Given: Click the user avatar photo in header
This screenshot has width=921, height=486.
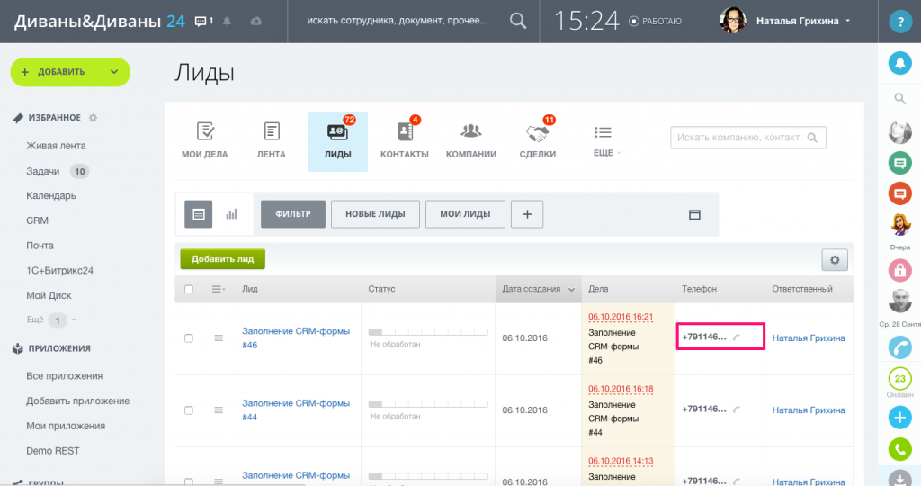Looking at the screenshot, I should pos(732,21).
